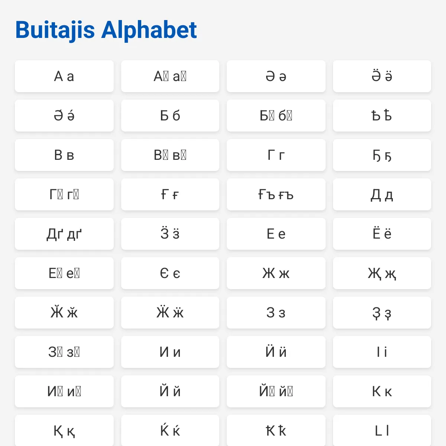Pick the 'Є є' letter card
The width and height of the screenshot is (446, 446).
click(170, 273)
